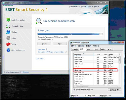
Task: Start a New scan via link
Action: [x=41, y=49]
